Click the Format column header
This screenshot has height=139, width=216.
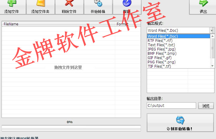pyautogui.click(x=128, y=24)
